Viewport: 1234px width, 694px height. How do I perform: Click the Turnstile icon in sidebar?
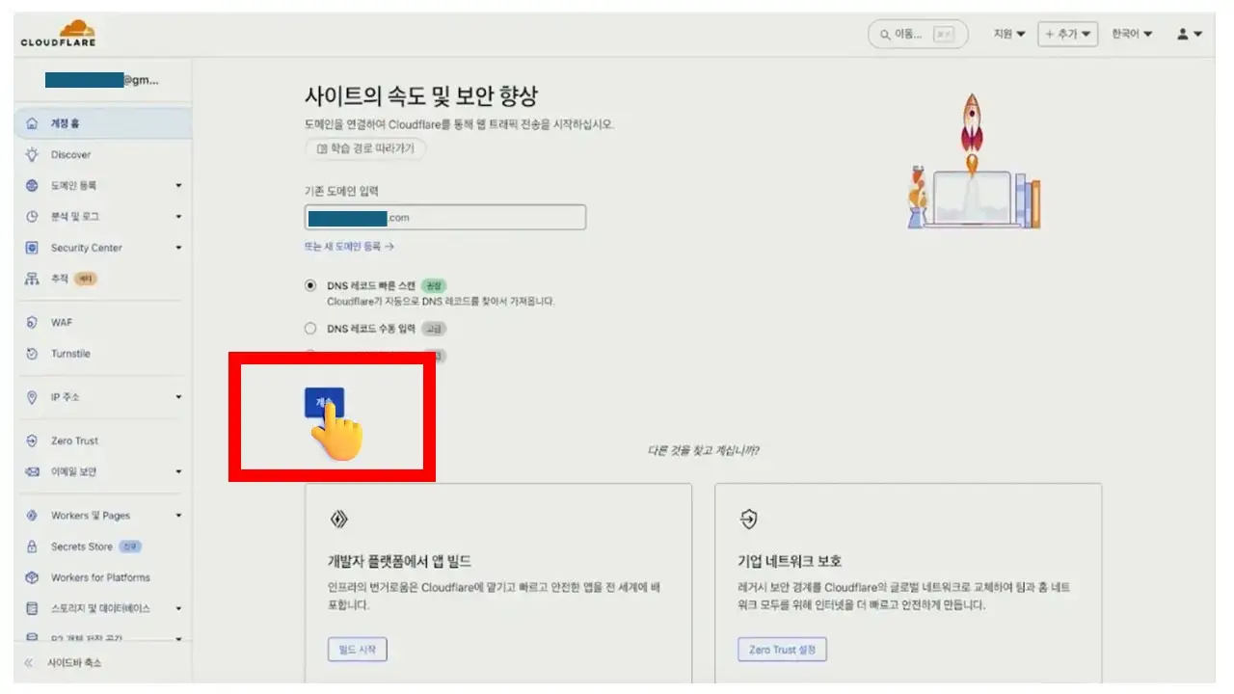point(32,354)
